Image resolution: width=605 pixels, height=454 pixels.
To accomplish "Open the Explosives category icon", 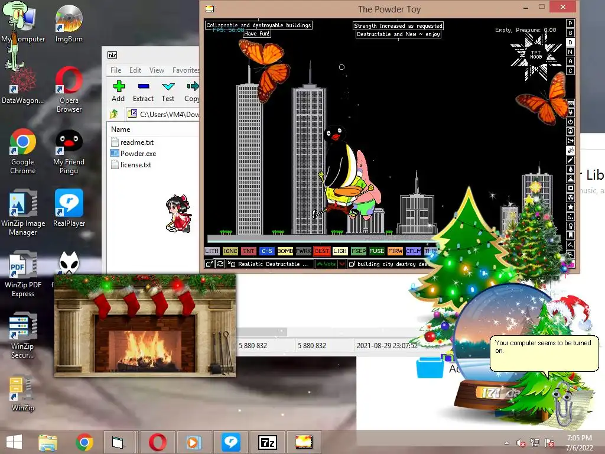I will 571,150.
